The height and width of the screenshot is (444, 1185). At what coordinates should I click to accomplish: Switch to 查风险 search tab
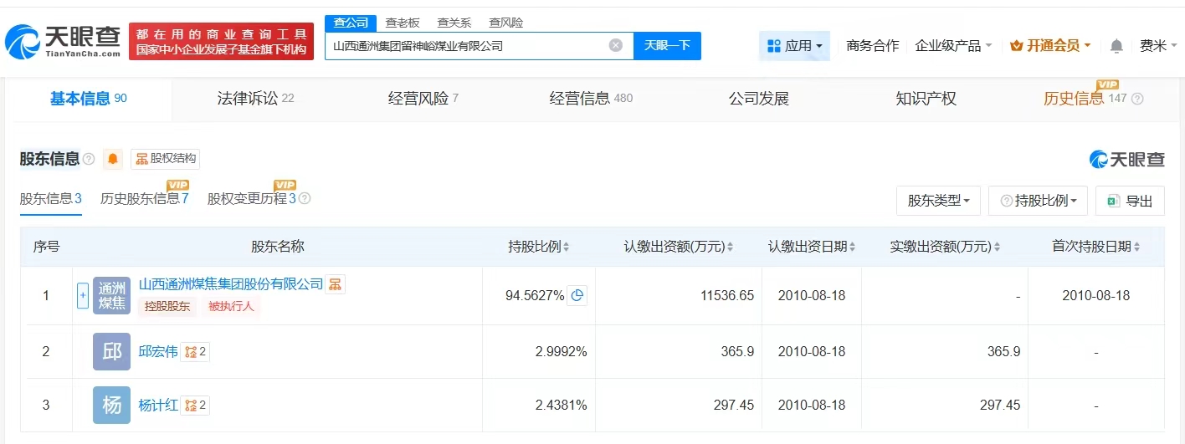tap(506, 23)
